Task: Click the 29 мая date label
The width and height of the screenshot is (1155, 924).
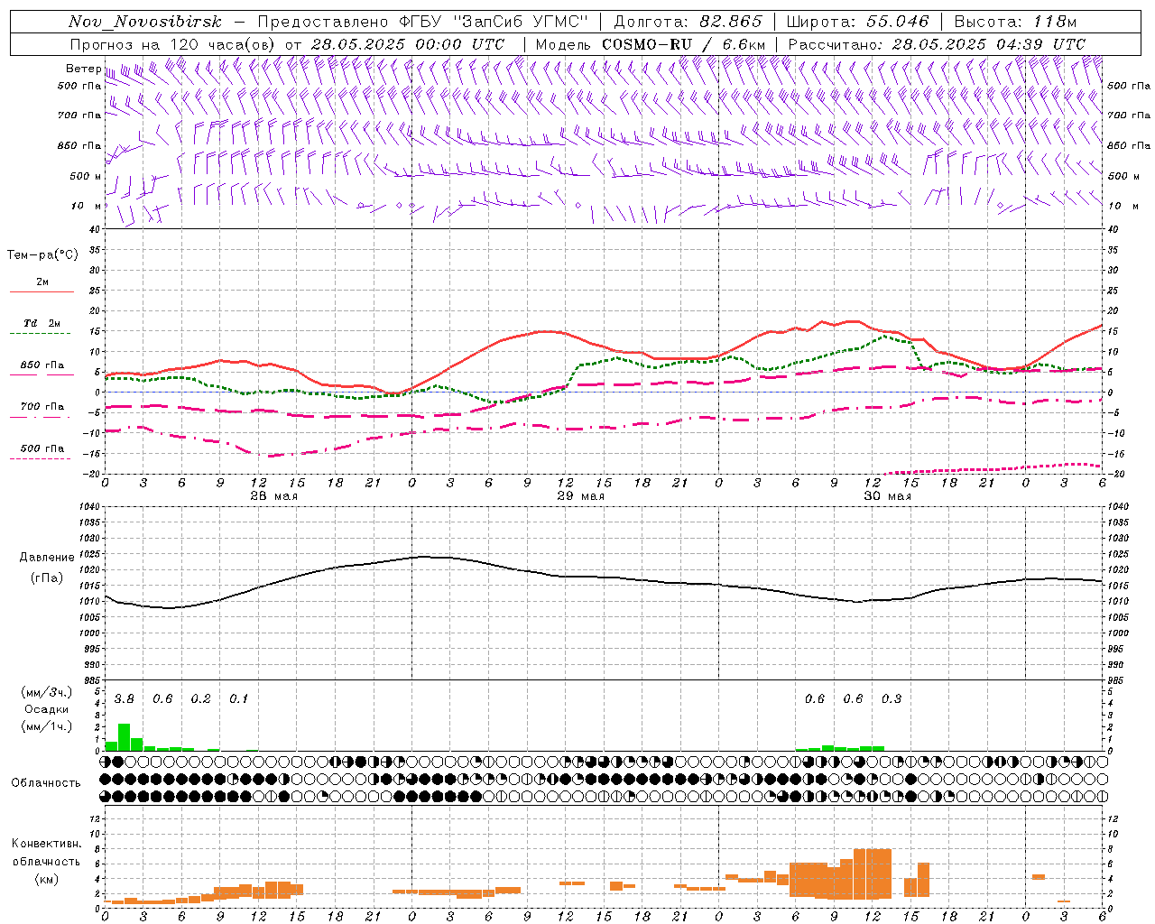Action: tap(580, 496)
